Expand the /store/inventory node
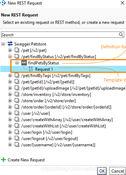 coord(10,94)
